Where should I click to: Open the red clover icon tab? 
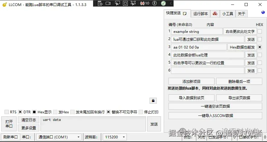click(x=215, y=14)
